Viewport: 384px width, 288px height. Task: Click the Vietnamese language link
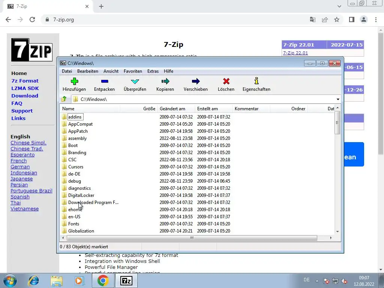click(x=24, y=209)
